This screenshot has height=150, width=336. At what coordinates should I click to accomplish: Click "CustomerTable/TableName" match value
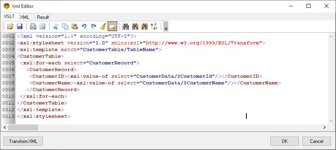tap(119, 49)
